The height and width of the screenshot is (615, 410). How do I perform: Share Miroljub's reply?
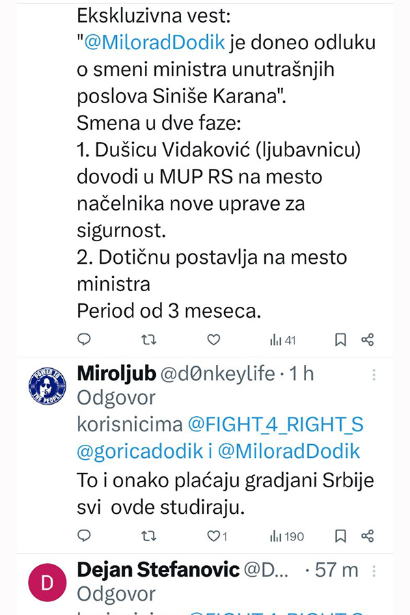pos(368,536)
